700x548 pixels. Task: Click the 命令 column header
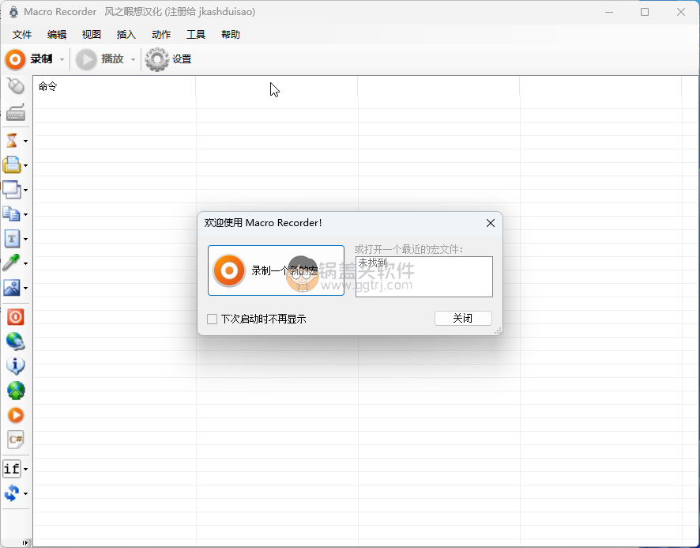pyautogui.click(x=115, y=86)
